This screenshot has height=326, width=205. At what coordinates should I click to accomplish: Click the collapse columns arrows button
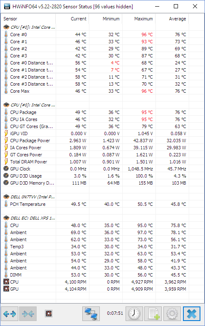tap(28, 314)
